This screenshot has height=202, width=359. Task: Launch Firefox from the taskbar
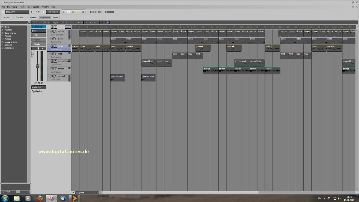(x=40, y=198)
